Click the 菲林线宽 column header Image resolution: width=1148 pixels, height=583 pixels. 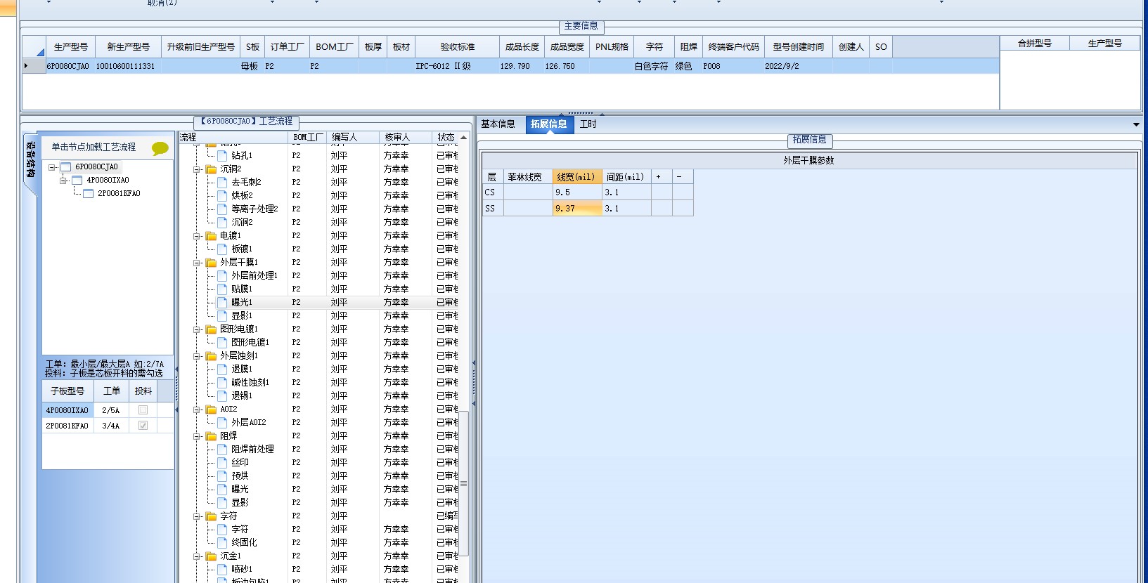pos(528,177)
